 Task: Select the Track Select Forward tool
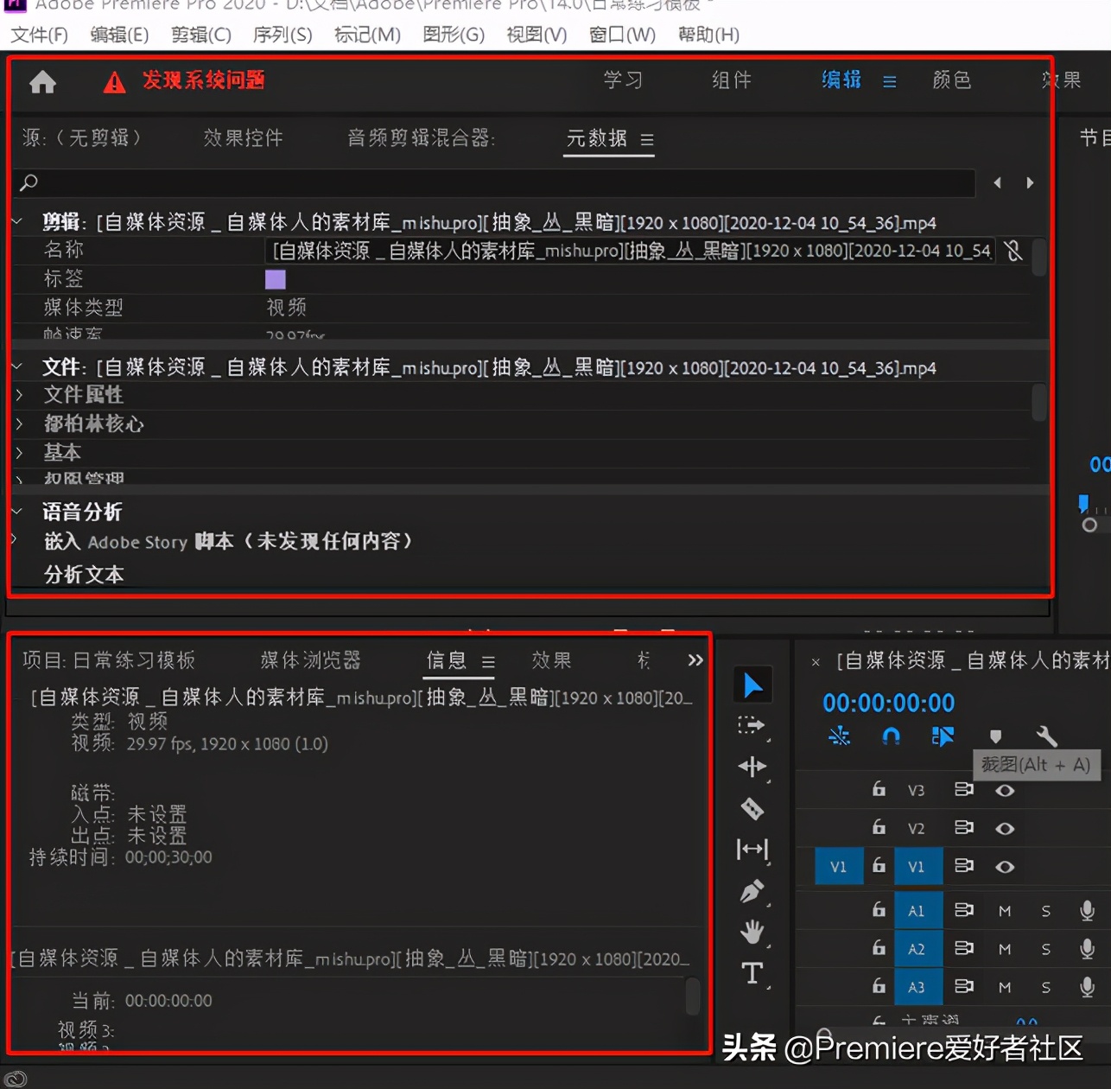point(752,726)
